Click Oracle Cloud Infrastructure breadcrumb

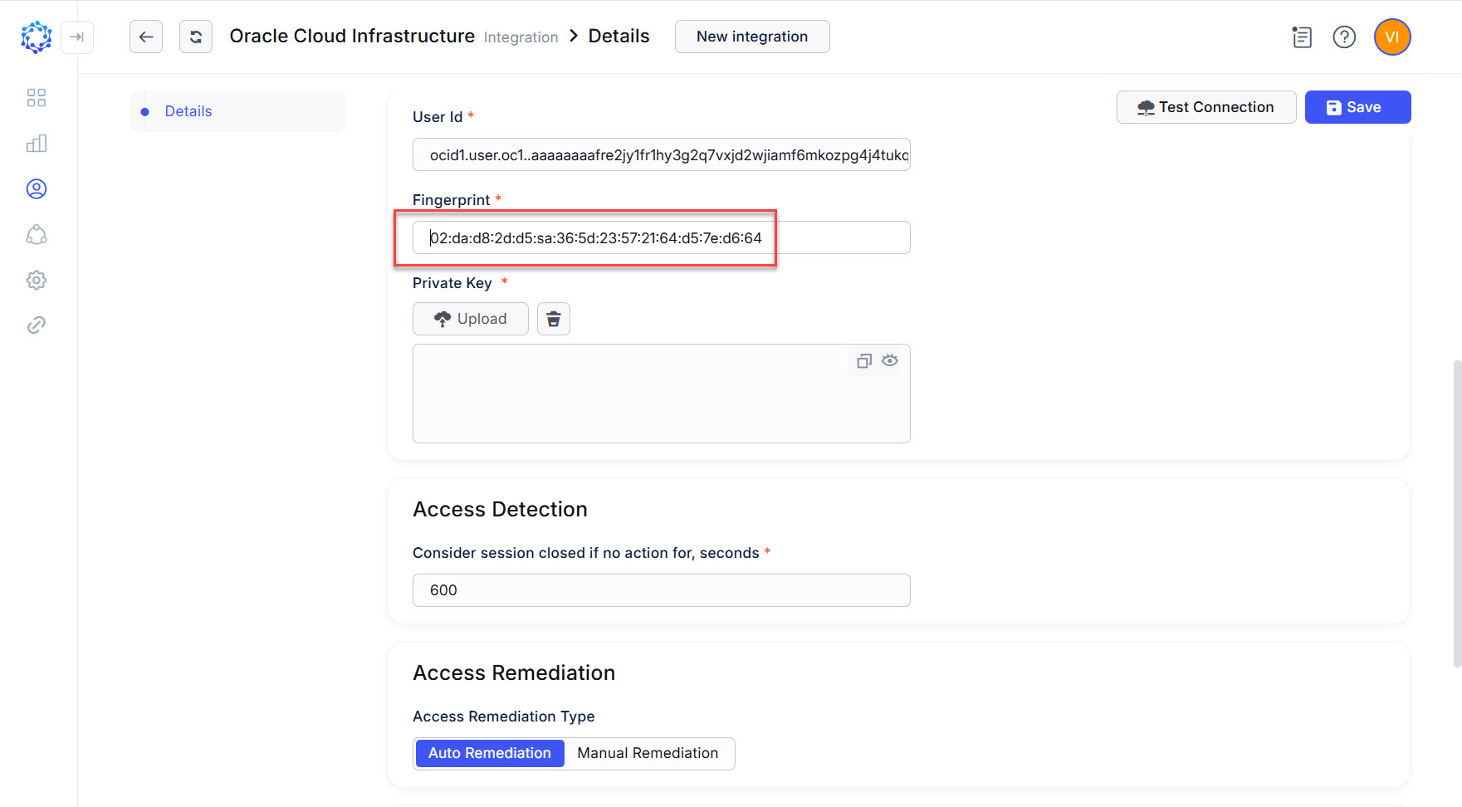click(x=351, y=36)
